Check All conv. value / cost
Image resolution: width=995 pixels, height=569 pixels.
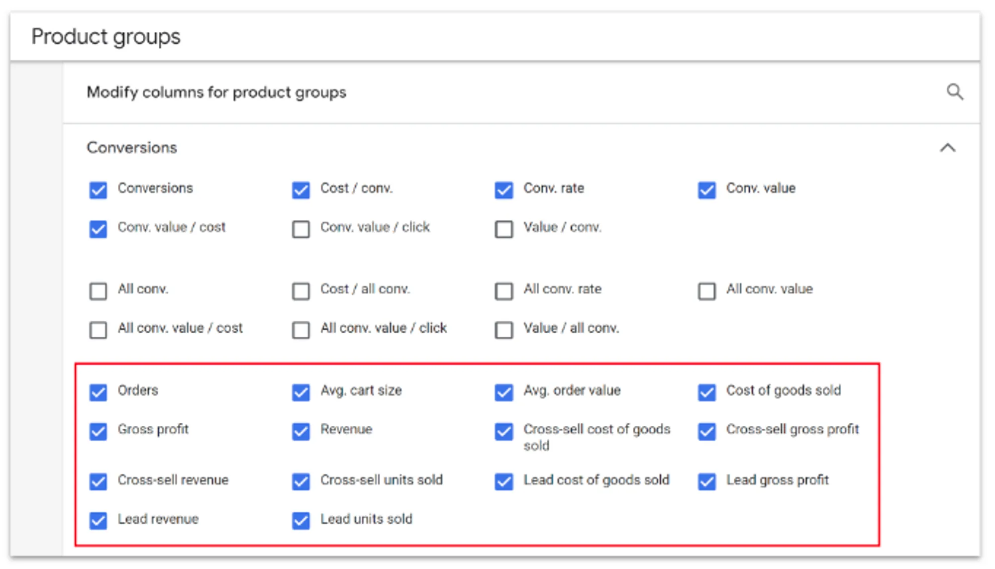tap(98, 330)
